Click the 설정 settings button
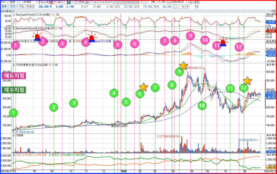Viewport: 277px width, 174px height. coord(196,2)
